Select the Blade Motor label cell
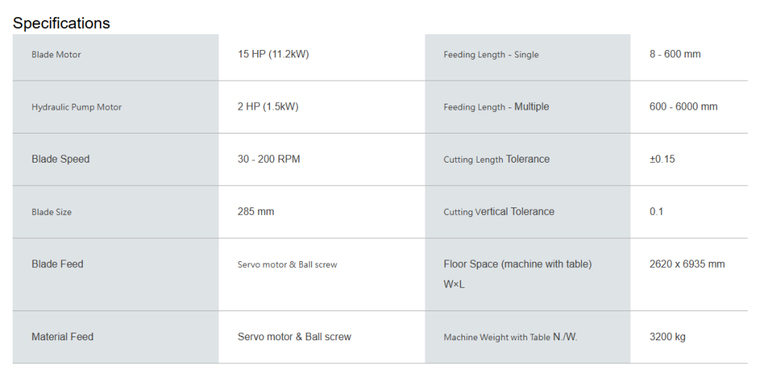The width and height of the screenshot is (764, 382). pyautogui.click(x=116, y=57)
